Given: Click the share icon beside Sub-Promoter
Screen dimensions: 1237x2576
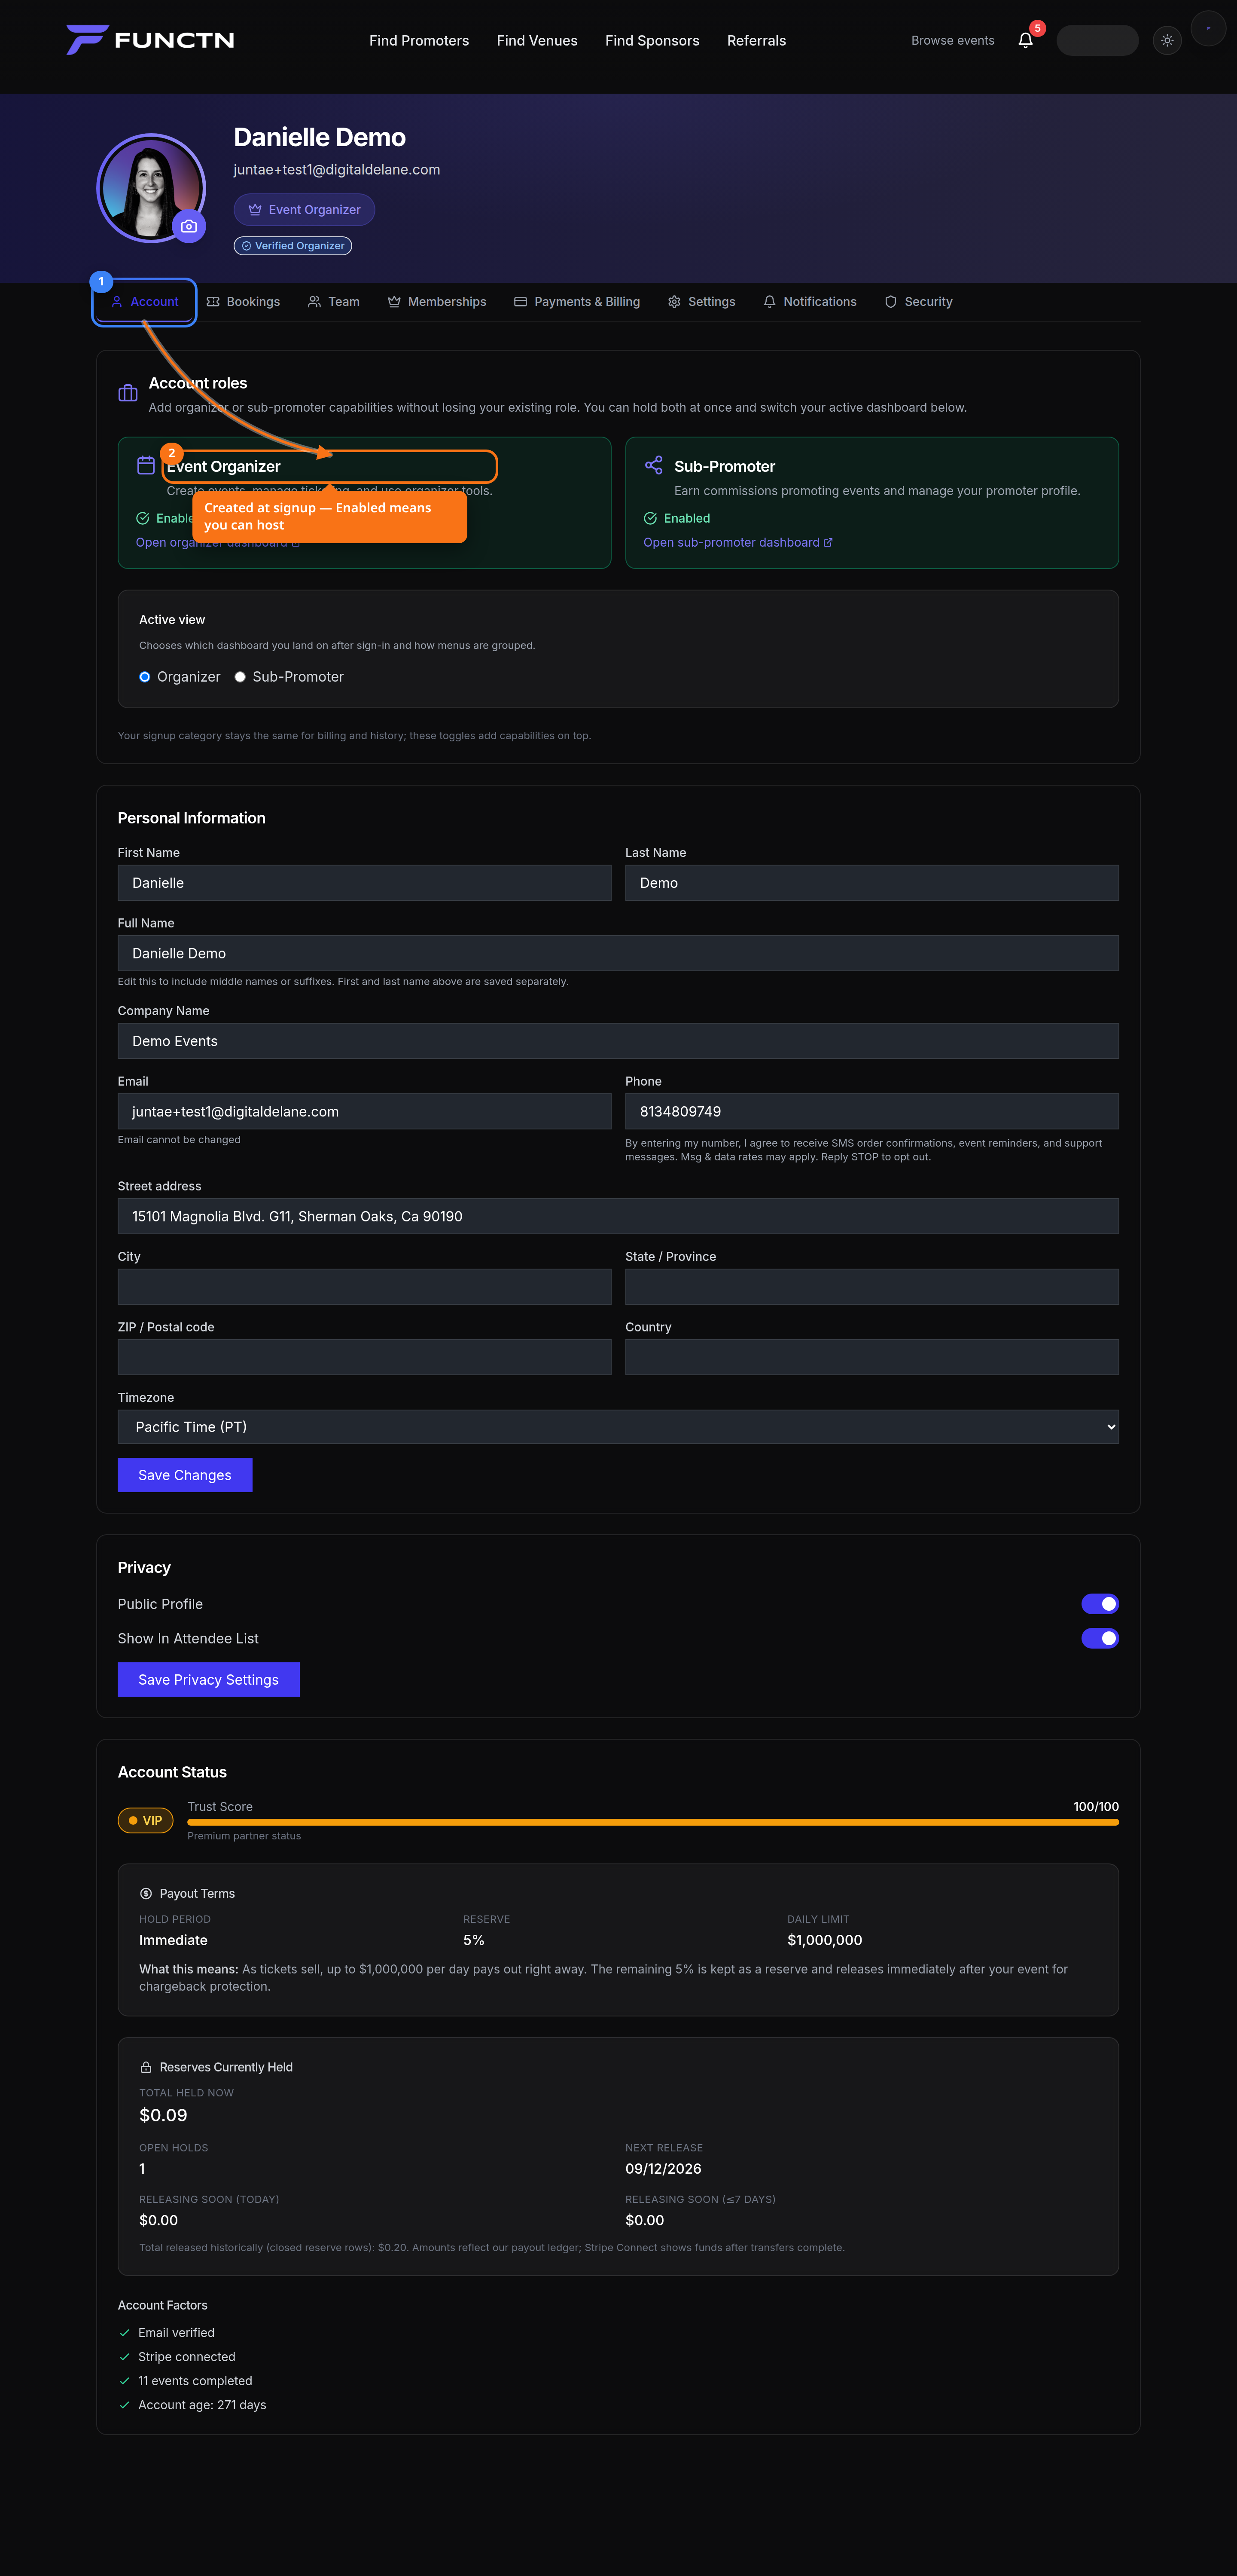Looking at the screenshot, I should tap(653, 465).
